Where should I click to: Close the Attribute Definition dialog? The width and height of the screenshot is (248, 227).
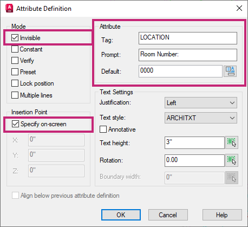click(x=239, y=8)
